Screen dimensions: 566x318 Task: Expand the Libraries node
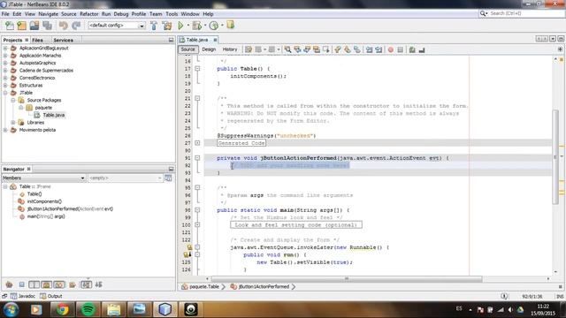point(13,122)
